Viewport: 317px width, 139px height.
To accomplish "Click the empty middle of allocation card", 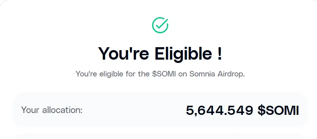I will [133, 110].
